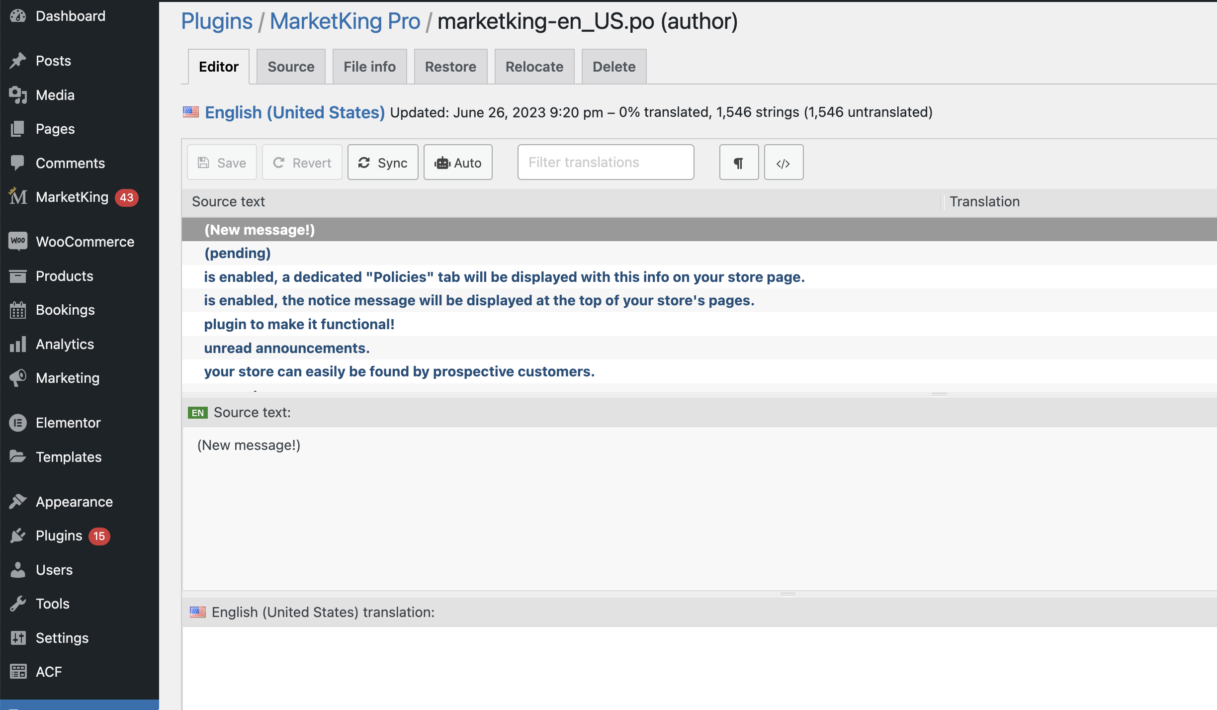This screenshot has width=1217, height=710.
Task: Click the Plugins plug icon
Action: (x=18, y=535)
